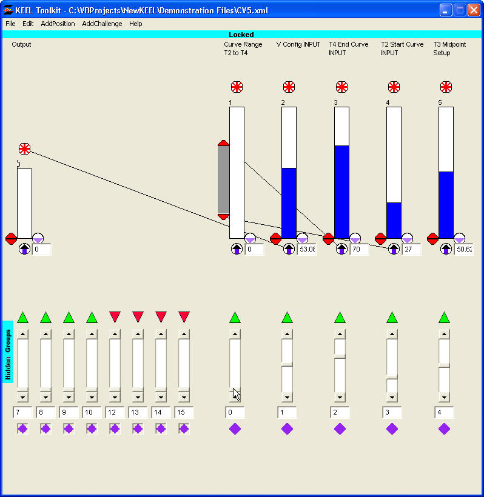
Task: Click the red down triangle above slider 12
Action: [x=115, y=317]
